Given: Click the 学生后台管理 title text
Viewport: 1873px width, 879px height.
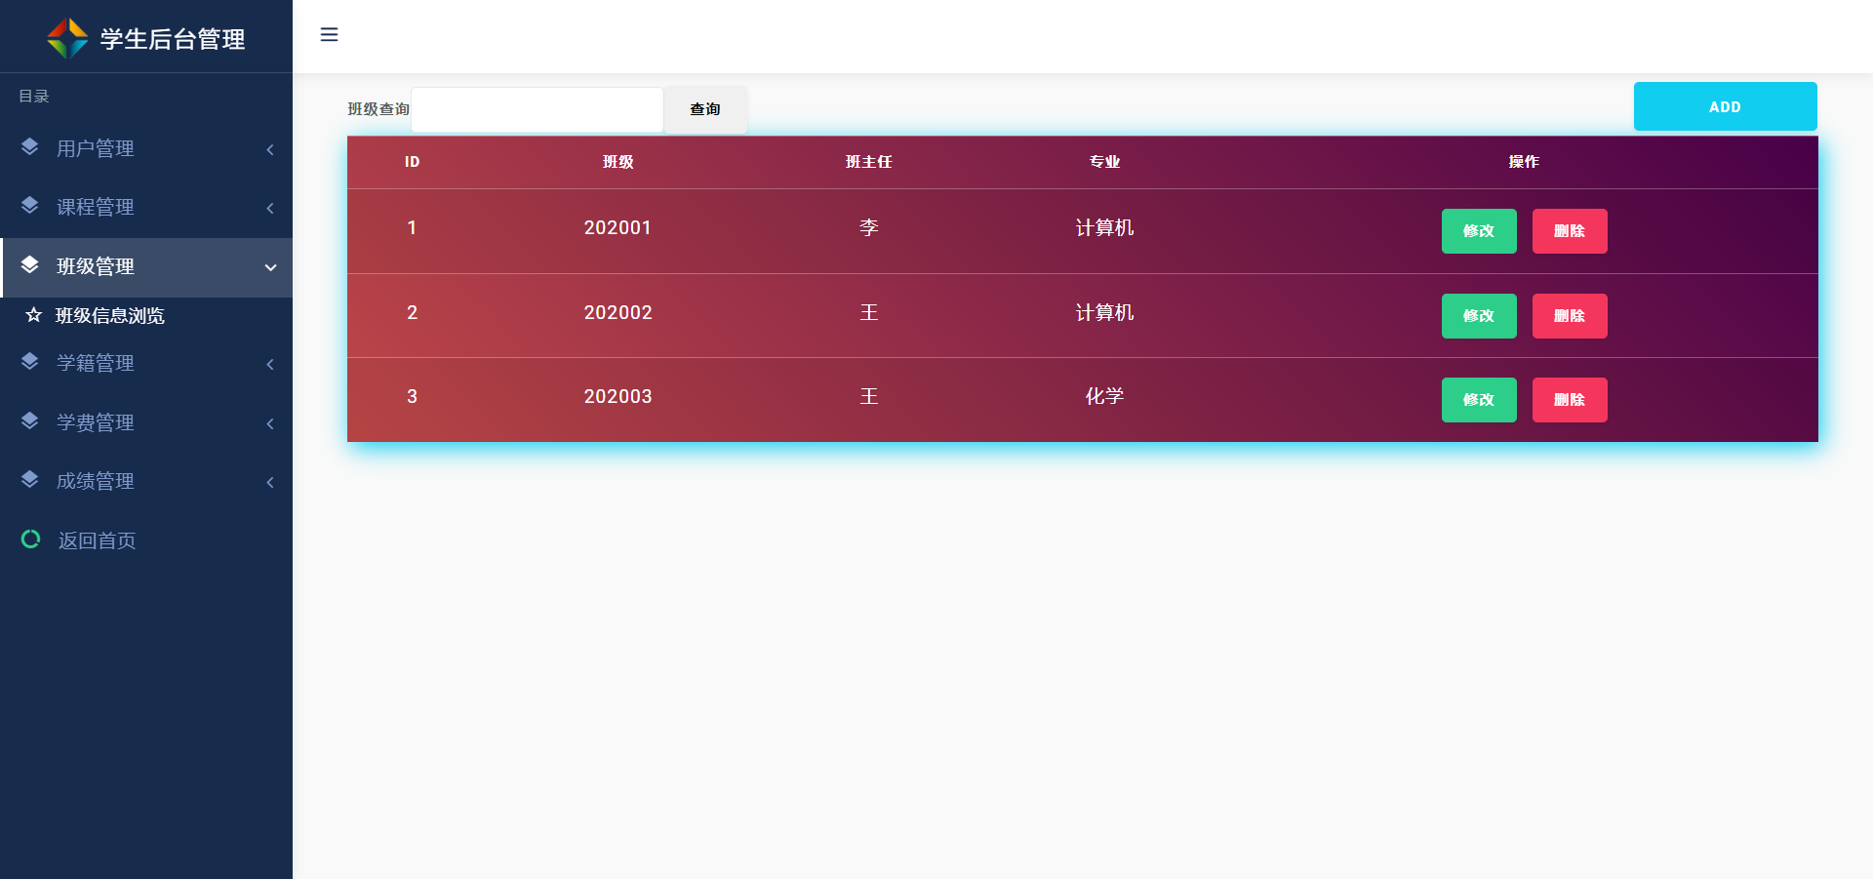Looking at the screenshot, I should coord(173,39).
